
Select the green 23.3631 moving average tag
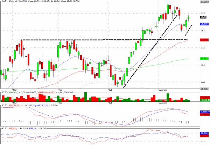coord(204,59)
